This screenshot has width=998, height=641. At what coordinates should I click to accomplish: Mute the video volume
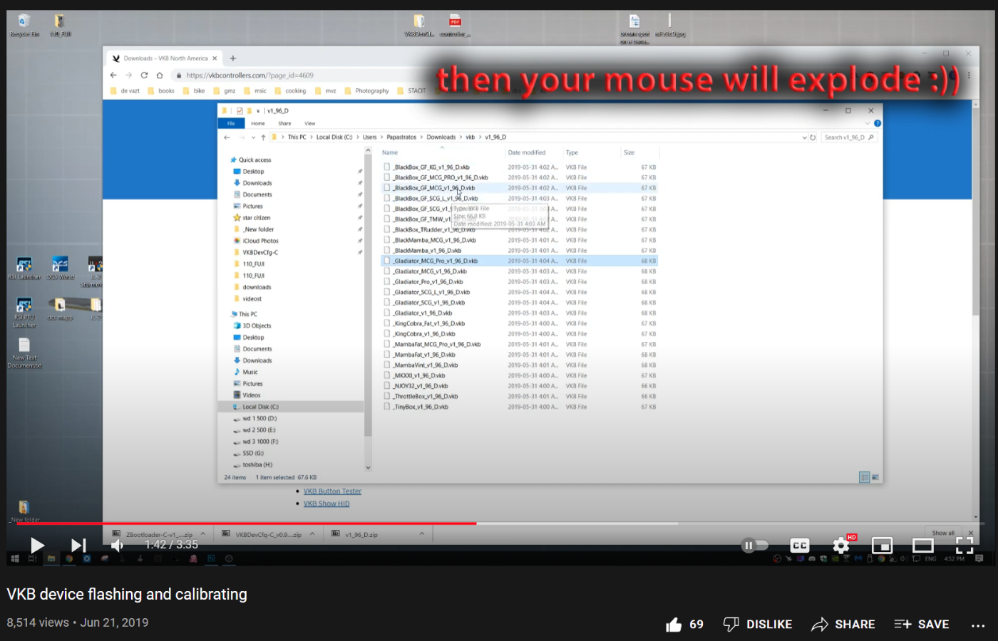point(118,546)
